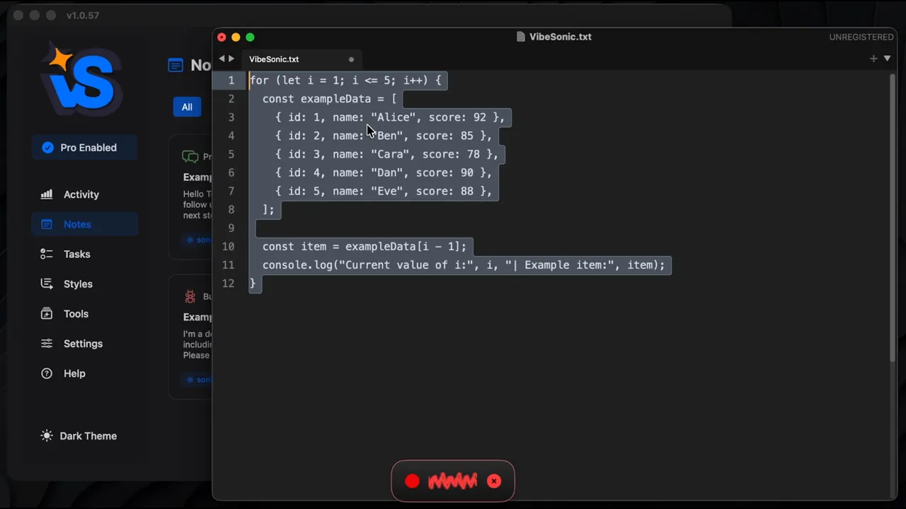Click the "Eve" string on line 7
This screenshot has width=906, height=509.
387,191
